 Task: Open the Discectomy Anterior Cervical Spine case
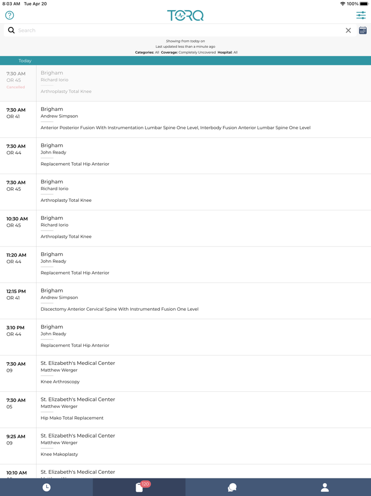(185, 301)
